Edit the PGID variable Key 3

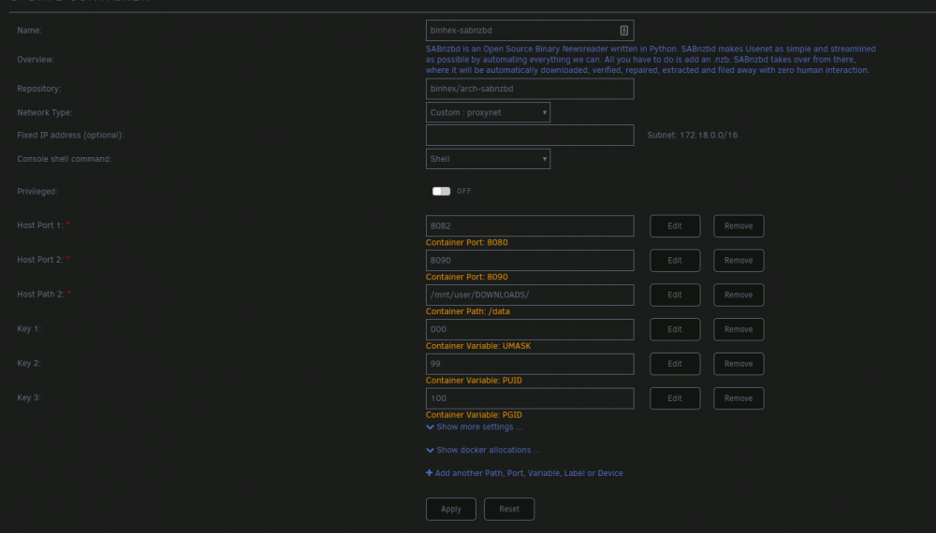pos(675,398)
